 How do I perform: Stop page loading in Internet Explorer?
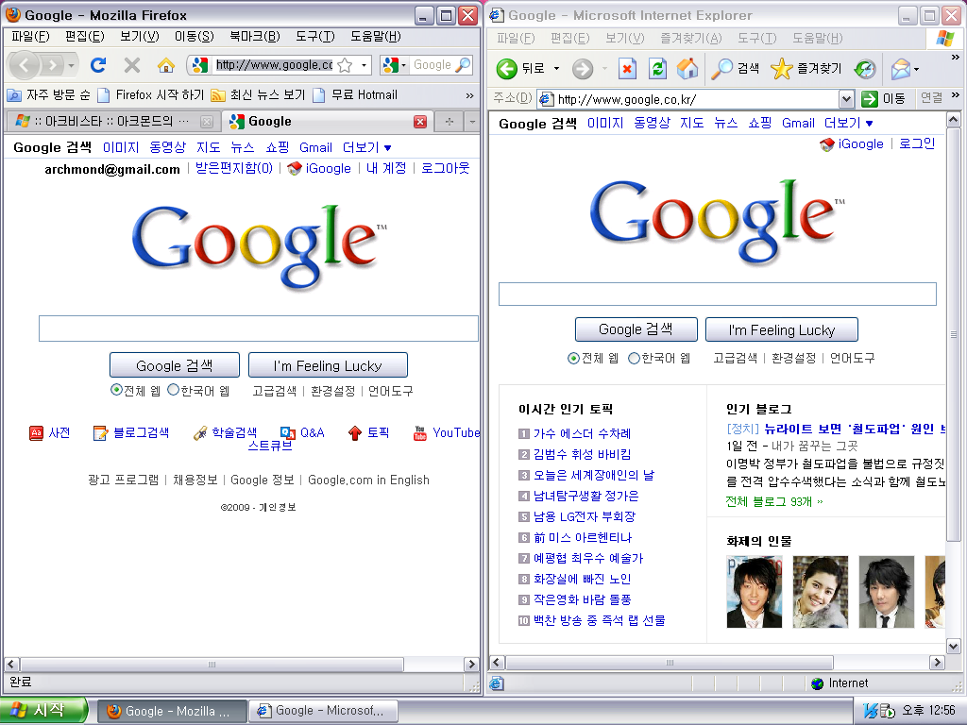[x=627, y=68]
